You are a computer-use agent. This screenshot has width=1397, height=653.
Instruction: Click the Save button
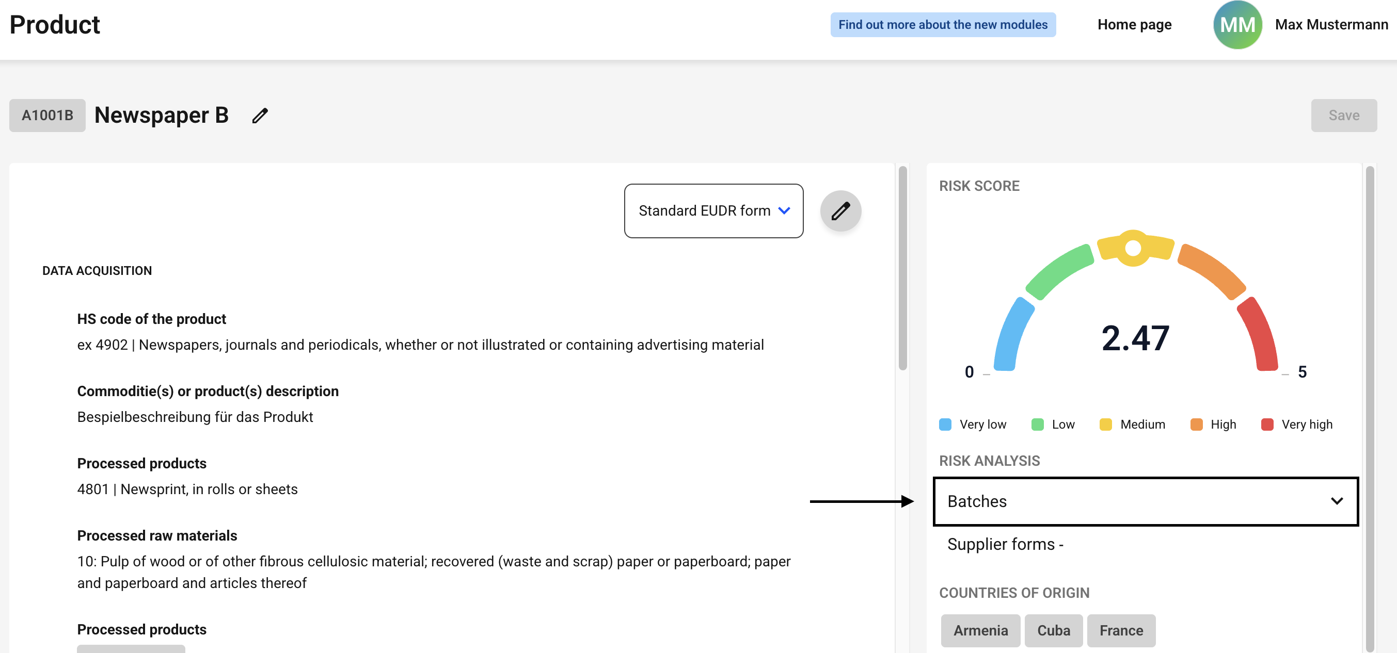(1343, 116)
